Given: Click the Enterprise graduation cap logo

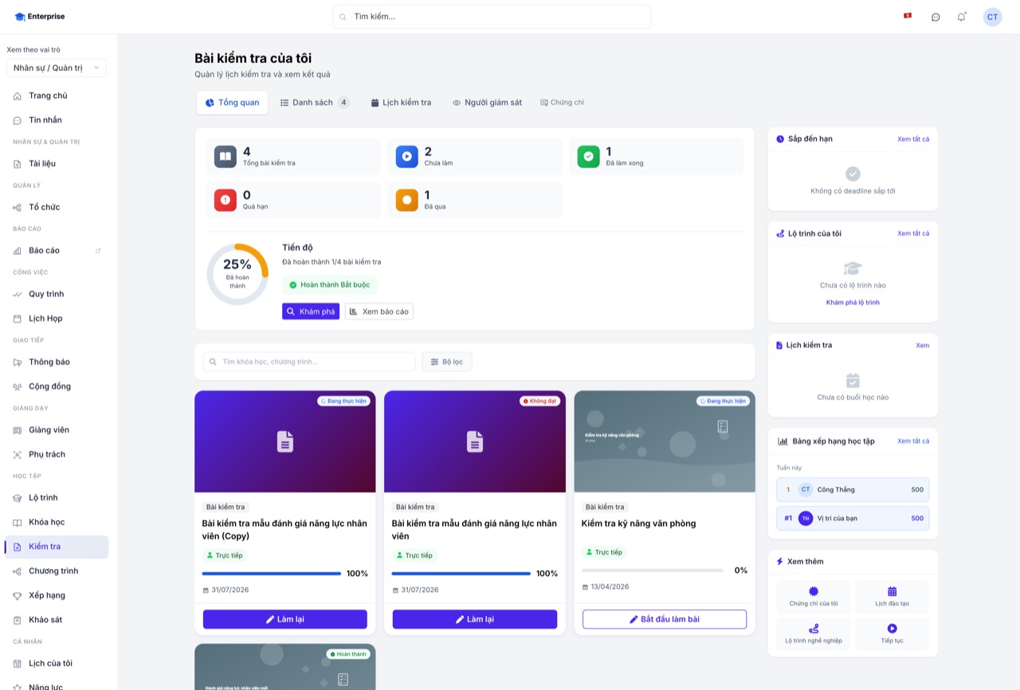Looking at the screenshot, I should (20, 17).
